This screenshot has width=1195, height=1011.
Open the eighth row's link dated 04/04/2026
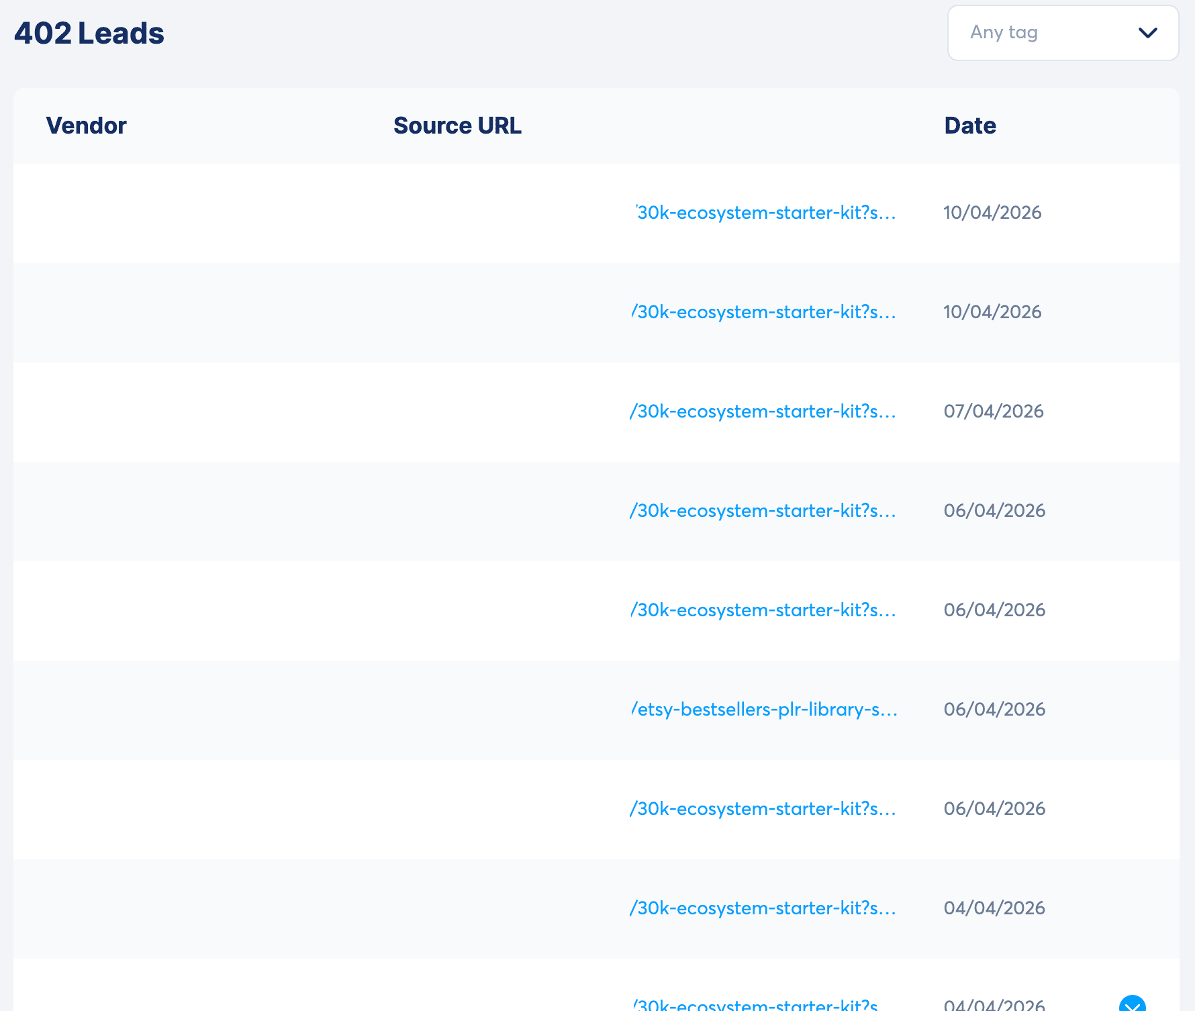763,908
